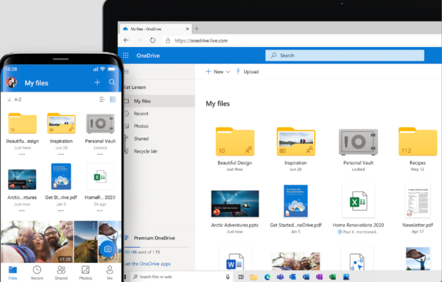Open more options under Inspiration on phone
442x282 pixels.
(61, 154)
